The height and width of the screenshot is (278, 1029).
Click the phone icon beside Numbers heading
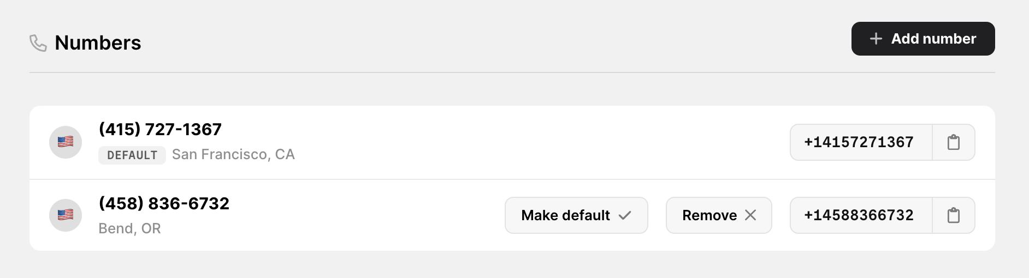pos(38,43)
